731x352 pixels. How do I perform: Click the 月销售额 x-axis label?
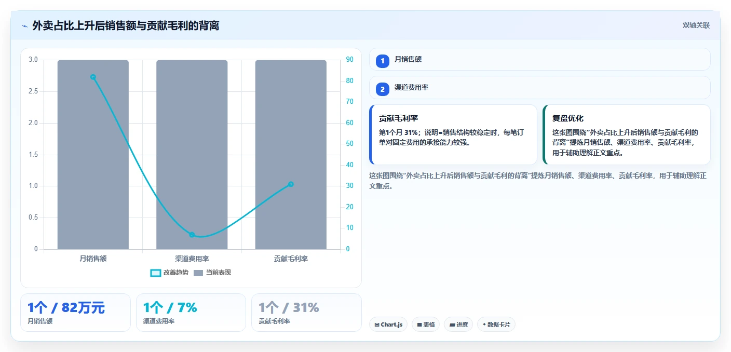coord(93,258)
